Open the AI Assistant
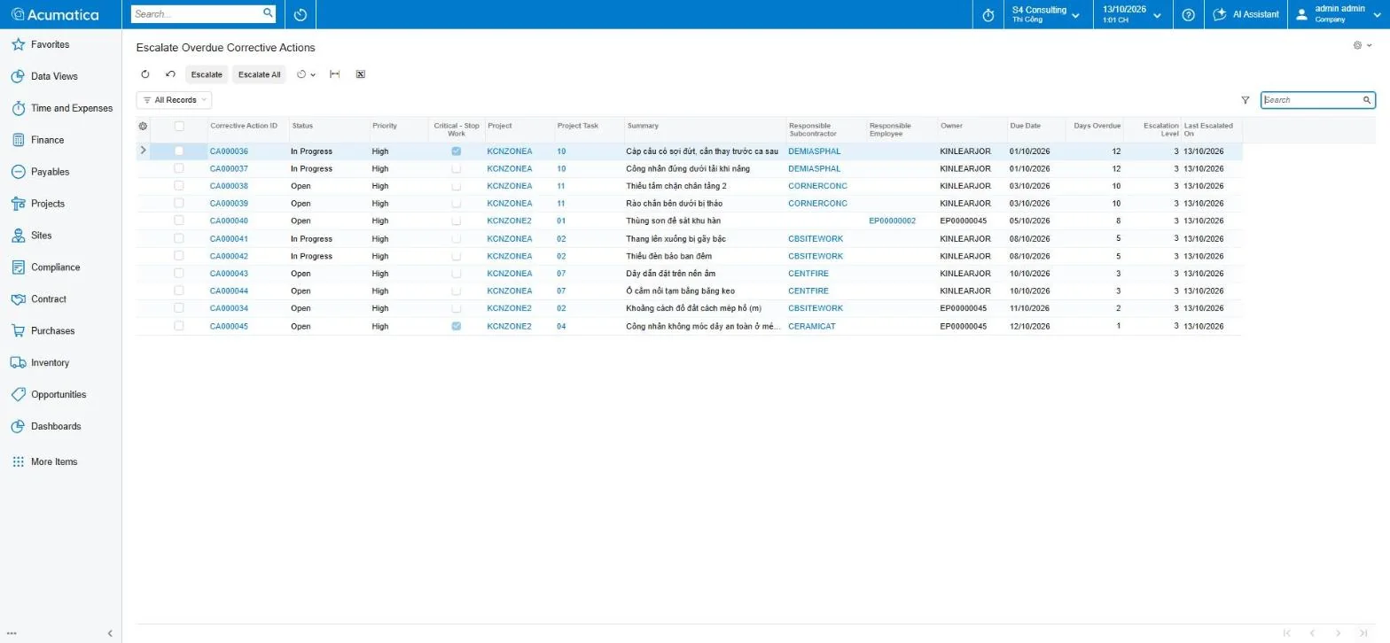The width and height of the screenshot is (1390, 643). 1246,14
